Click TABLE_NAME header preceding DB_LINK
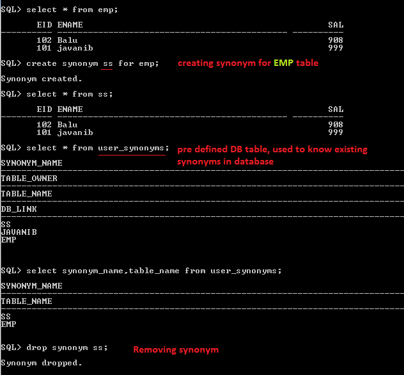404x375 pixels. click(x=27, y=194)
